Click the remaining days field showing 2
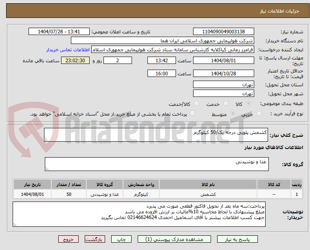Image resolution: width=310 pixels, height=250 pixels. click(x=118, y=60)
